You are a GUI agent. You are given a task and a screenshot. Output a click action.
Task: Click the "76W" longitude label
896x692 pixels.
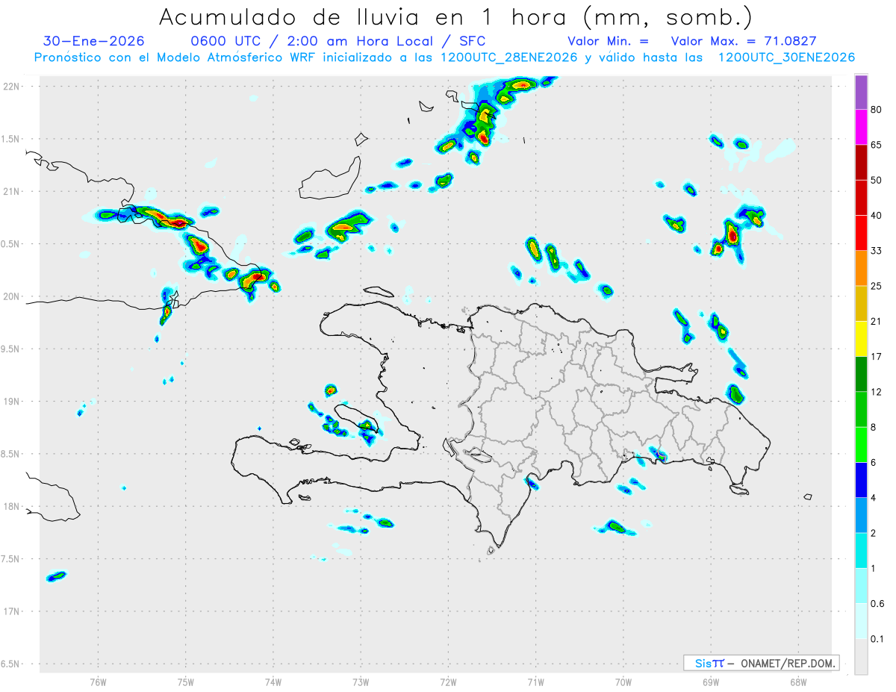point(99,682)
